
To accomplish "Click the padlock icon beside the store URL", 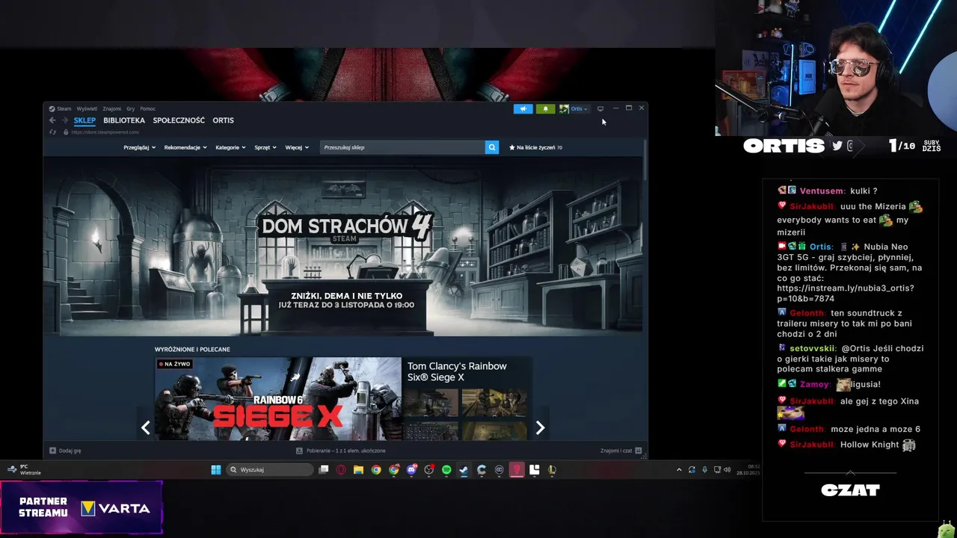I will 66,132.
